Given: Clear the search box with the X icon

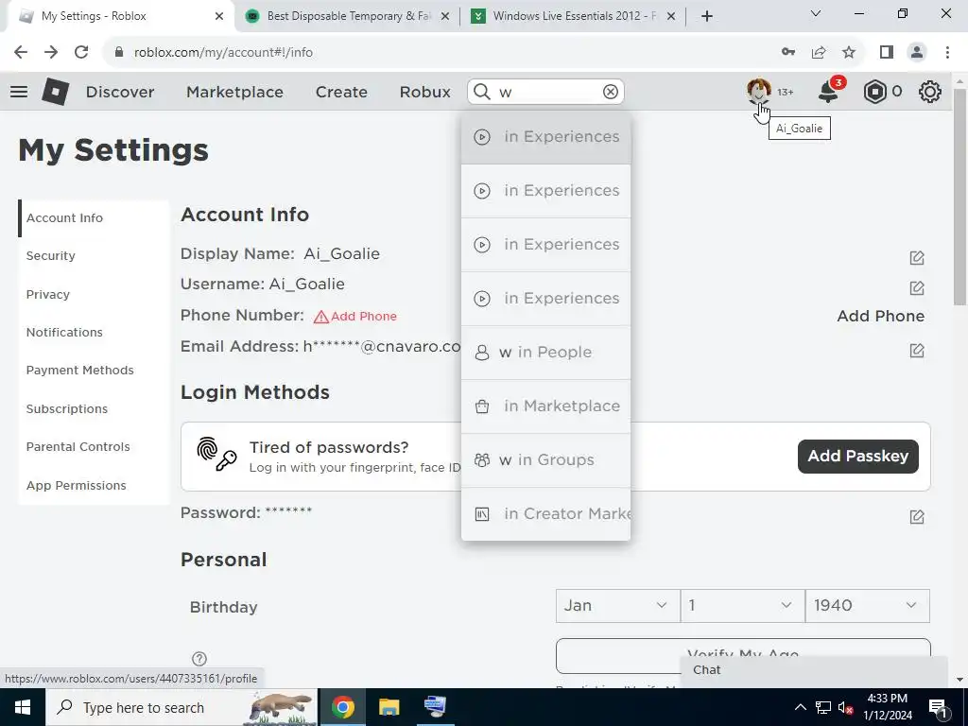Looking at the screenshot, I should pyautogui.click(x=610, y=92).
